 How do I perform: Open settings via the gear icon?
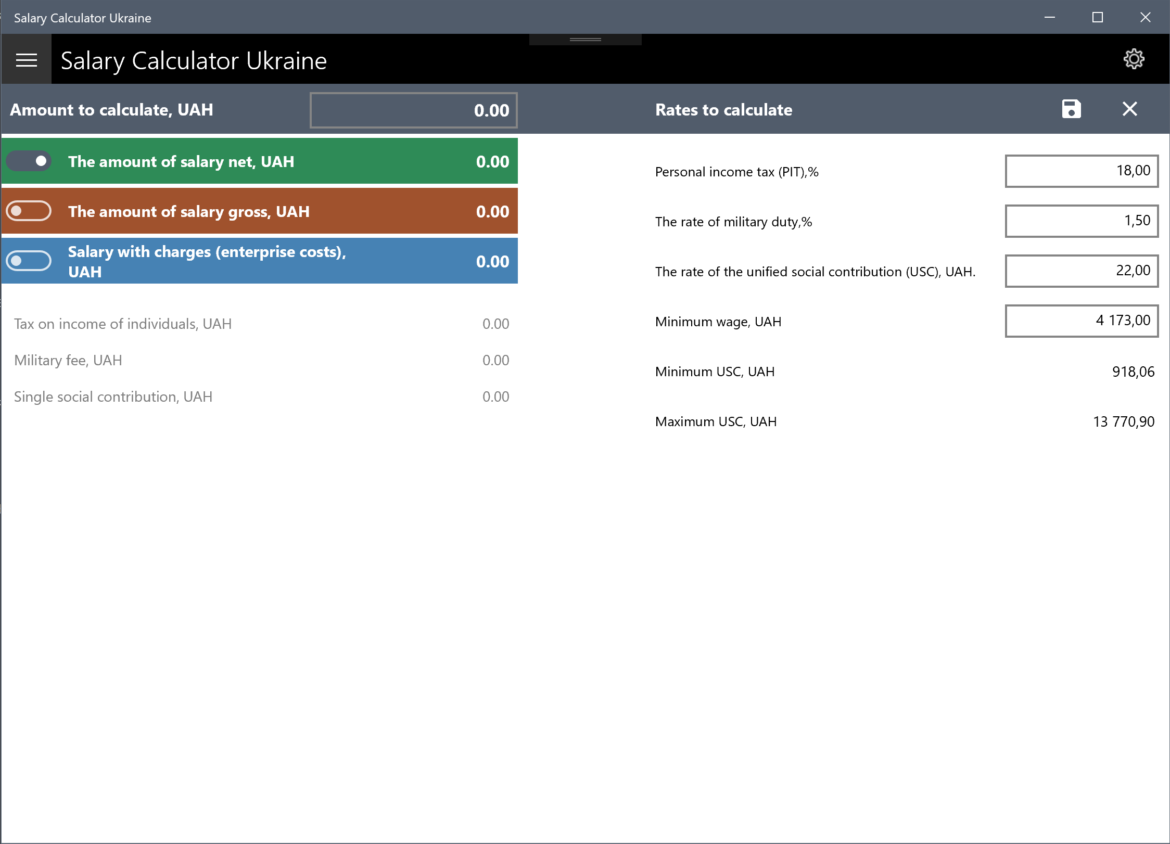coord(1134,59)
